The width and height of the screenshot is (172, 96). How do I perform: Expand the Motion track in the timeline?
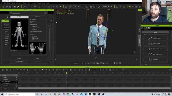coord(2,88)
